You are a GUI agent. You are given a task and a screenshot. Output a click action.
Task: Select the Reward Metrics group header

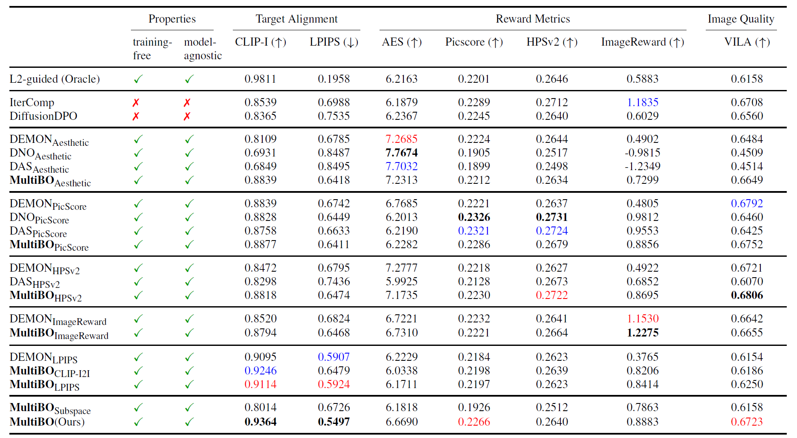click(x=533, y=19)
